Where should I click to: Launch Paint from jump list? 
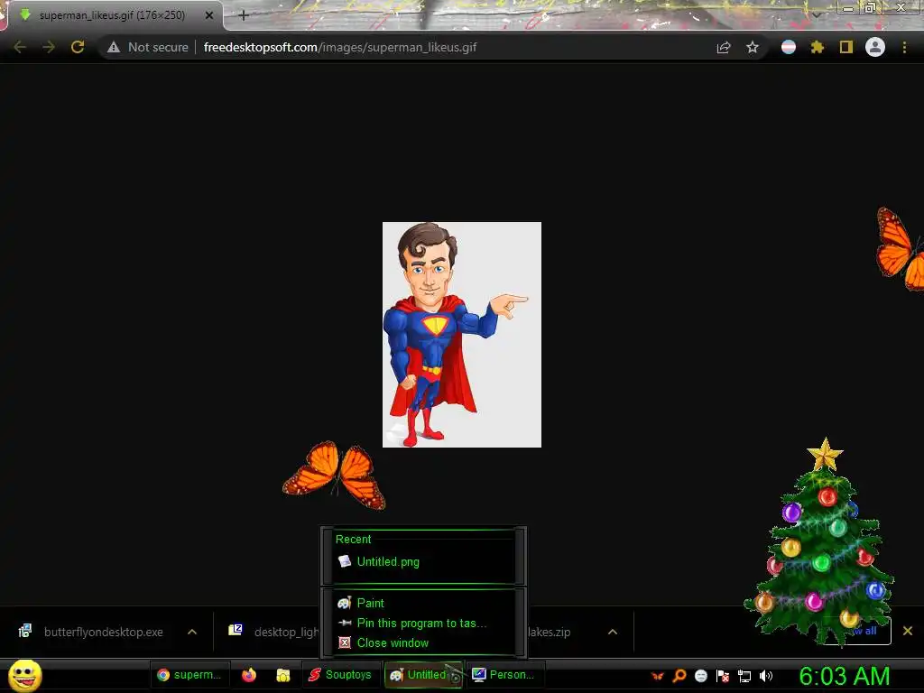pos(423,603)
